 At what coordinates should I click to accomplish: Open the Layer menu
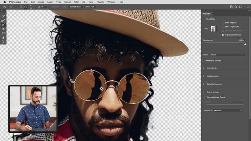[x=50, y=2]
